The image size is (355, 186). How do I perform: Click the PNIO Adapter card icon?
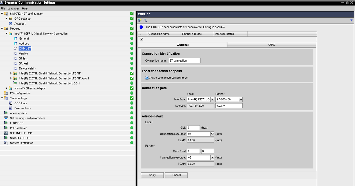(6, 128)
